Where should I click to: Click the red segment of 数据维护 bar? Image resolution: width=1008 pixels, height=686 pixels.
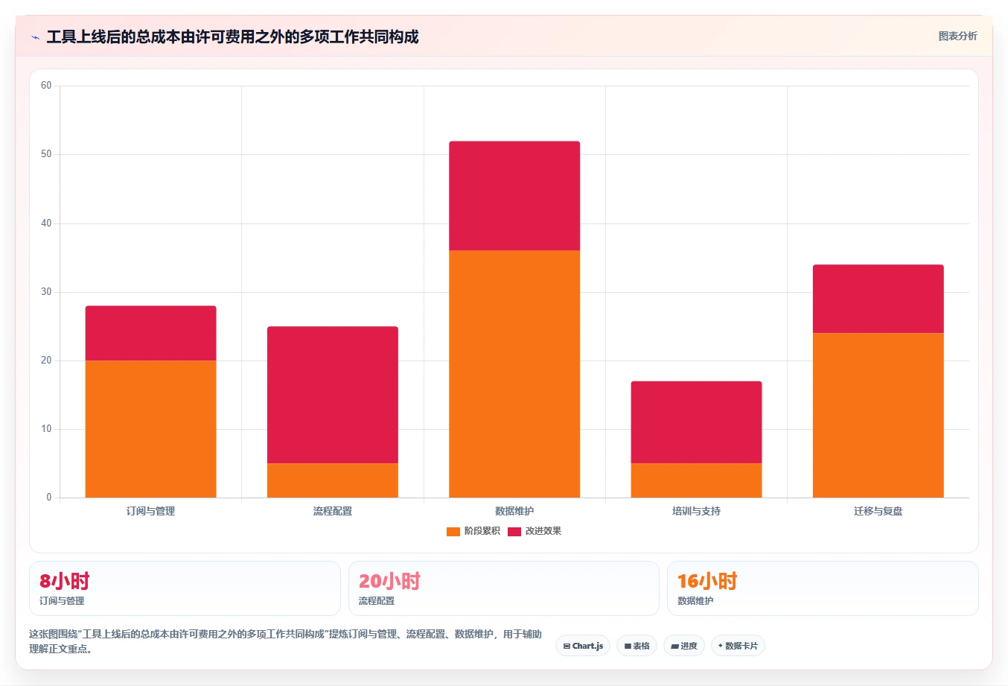click(x=514, y=196)
